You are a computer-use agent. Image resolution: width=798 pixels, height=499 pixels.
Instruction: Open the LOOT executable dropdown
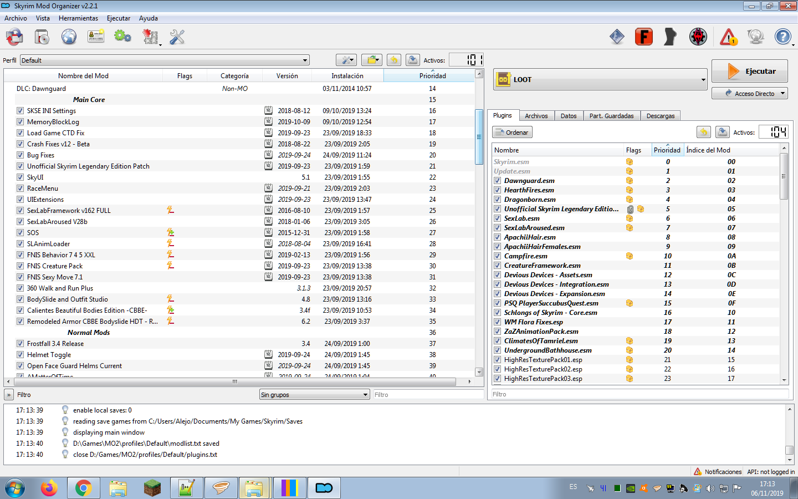tap(600, 79)
